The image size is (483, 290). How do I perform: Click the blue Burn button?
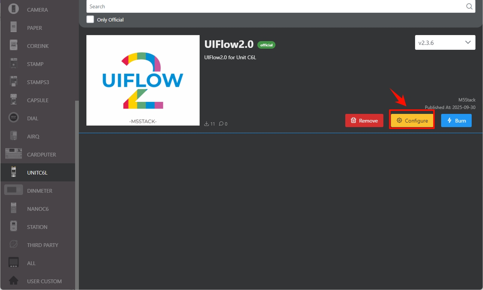[x=456, y=121]
